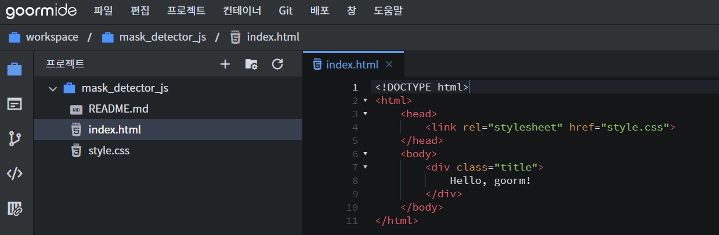Open the 컨테이너 menu
The image size is (719, 235).
(241, 10)
